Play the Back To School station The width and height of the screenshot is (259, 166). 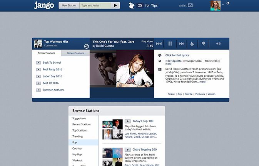38,63
